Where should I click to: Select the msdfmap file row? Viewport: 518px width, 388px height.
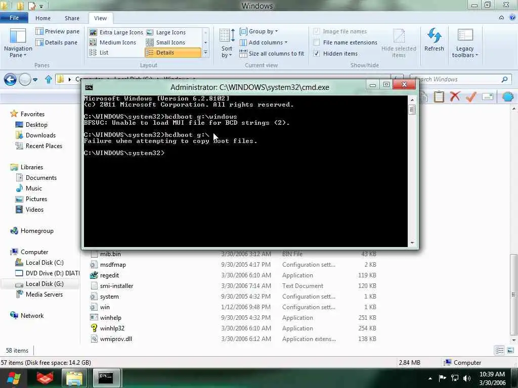(233, 265)
